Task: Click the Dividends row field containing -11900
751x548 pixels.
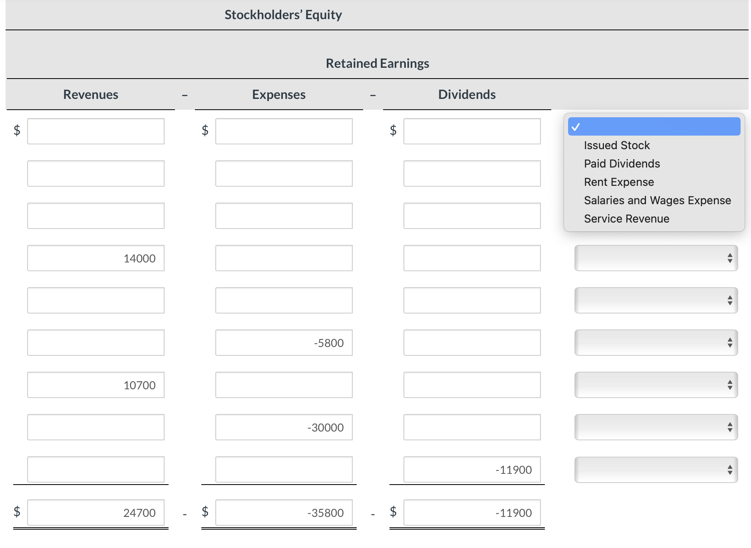Action: point(472,469)
